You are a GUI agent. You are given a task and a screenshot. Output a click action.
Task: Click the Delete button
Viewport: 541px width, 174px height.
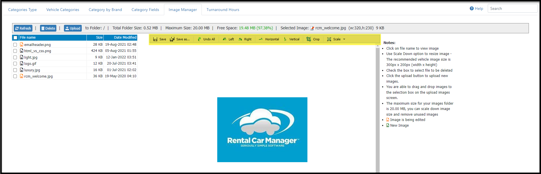pyautogui.click(x=48, y=28)
